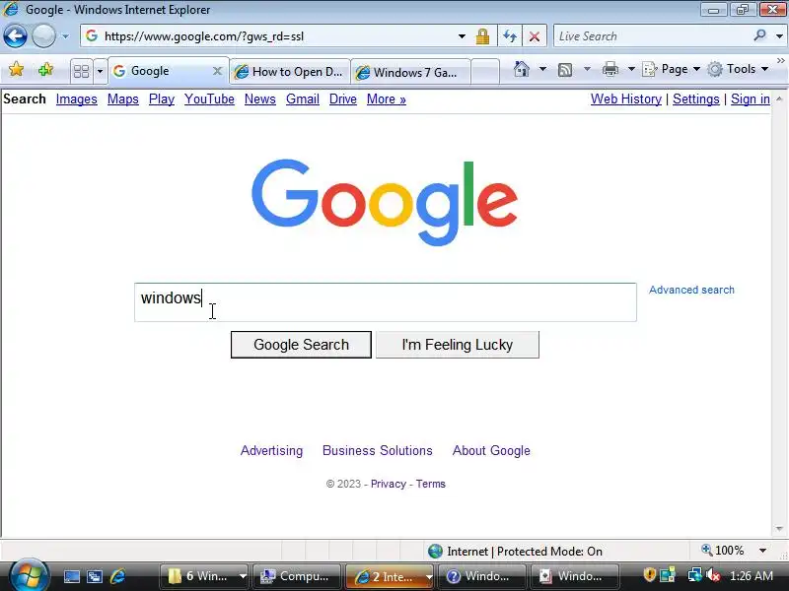789x591 pixels.
Task: Expand the More » link
Action: (387, 99)
